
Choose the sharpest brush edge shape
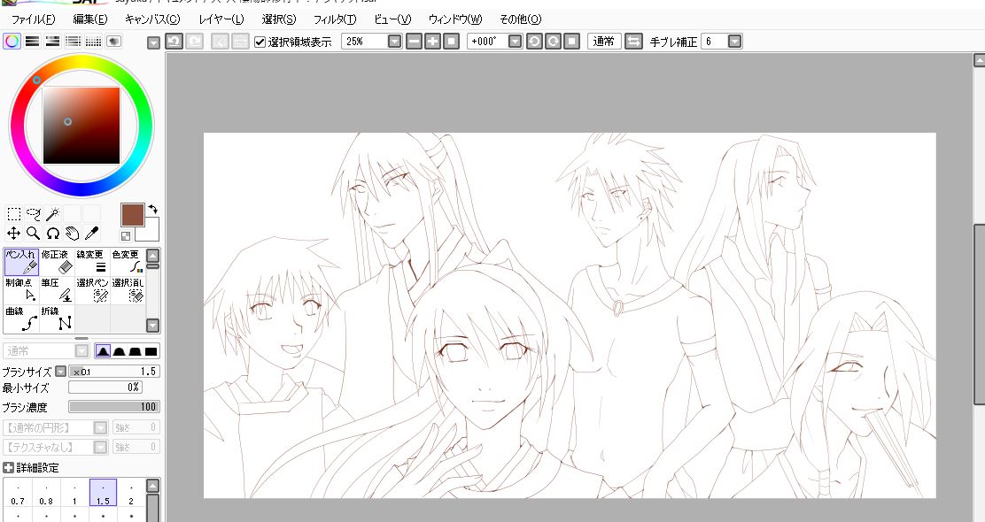coord(103,350)
